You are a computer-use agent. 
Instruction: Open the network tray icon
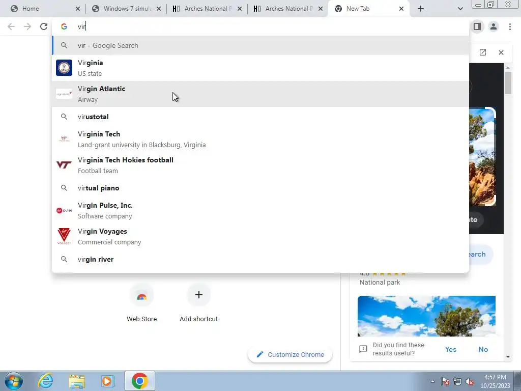click(457, 382)
